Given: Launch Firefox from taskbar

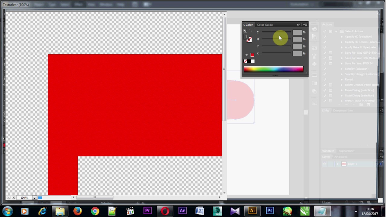Looking at the screenshot, I should tap(77, 211).
